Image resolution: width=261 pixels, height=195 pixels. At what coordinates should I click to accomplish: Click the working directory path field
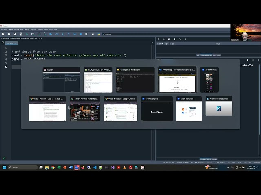(x=166, y=34)
